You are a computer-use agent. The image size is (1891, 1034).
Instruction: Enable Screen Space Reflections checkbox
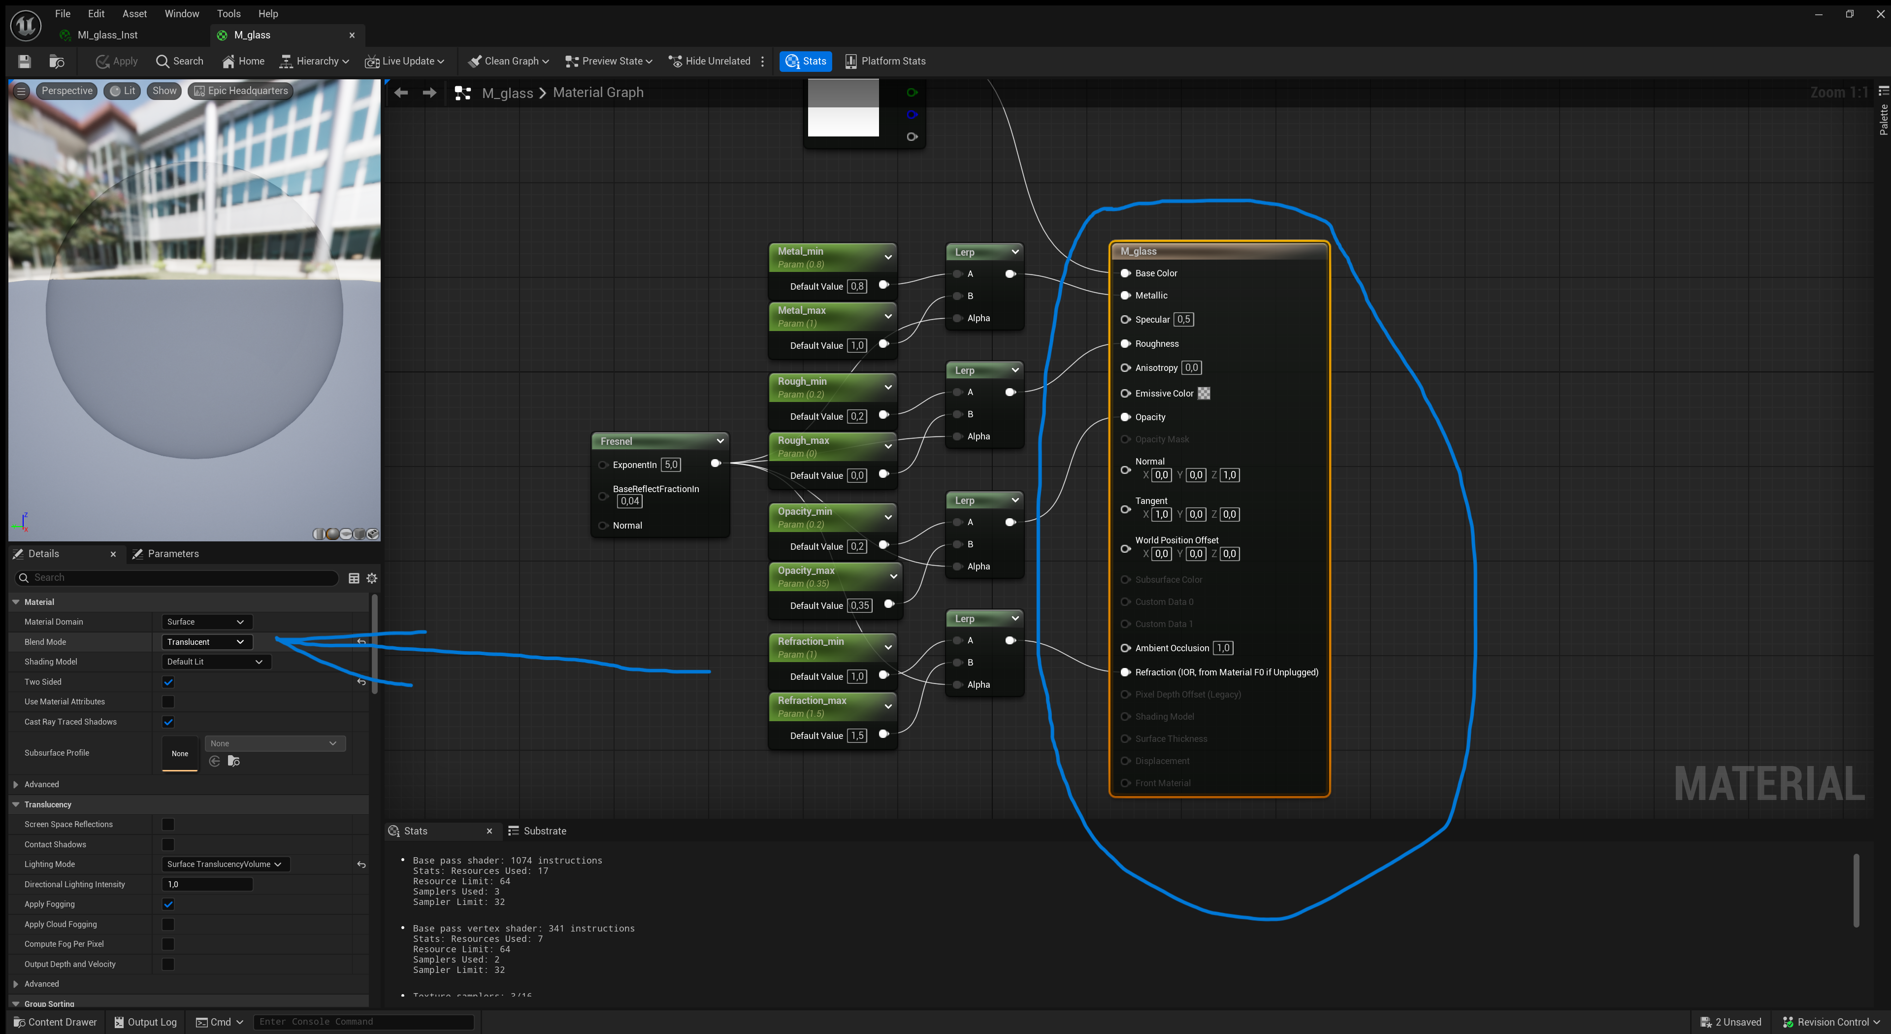tap(168, 825)
